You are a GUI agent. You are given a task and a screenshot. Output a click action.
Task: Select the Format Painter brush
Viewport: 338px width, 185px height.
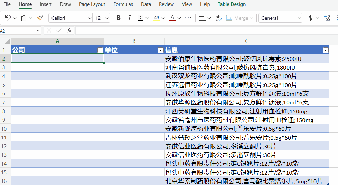[40, 18]
